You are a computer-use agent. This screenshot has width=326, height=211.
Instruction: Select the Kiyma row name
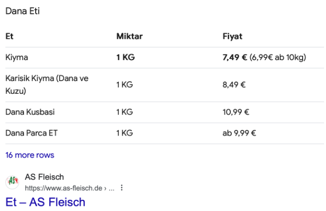17,57
